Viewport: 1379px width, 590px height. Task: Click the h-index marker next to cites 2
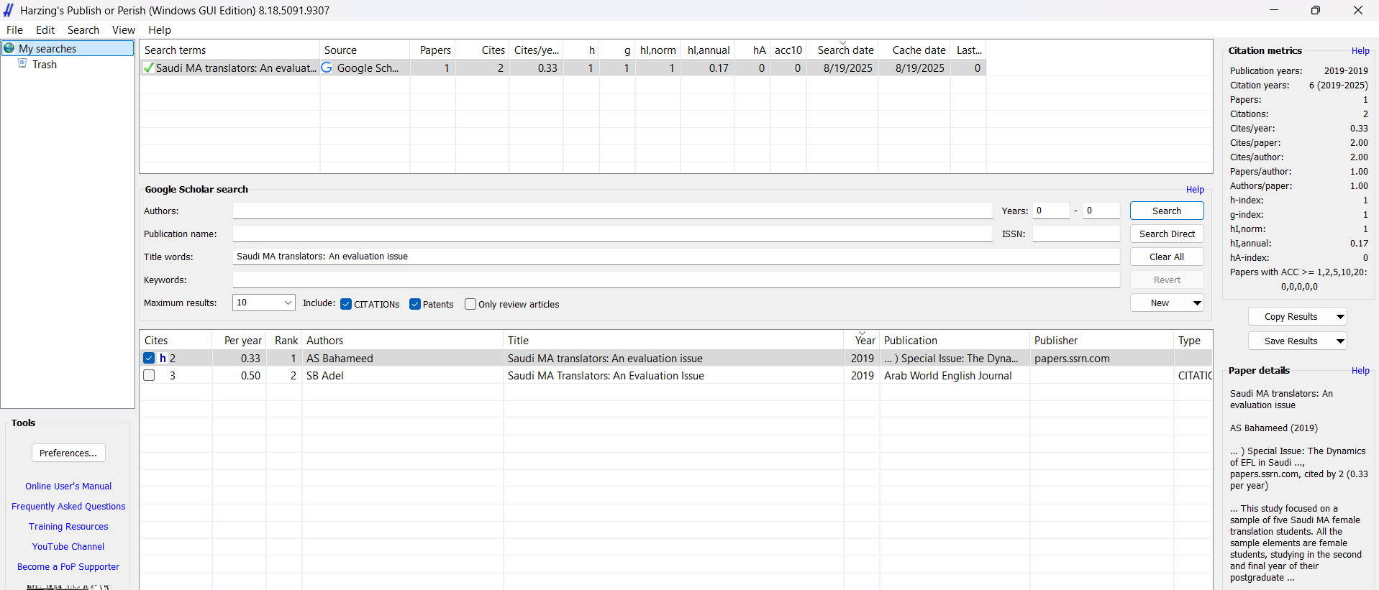tap(163, 358)
